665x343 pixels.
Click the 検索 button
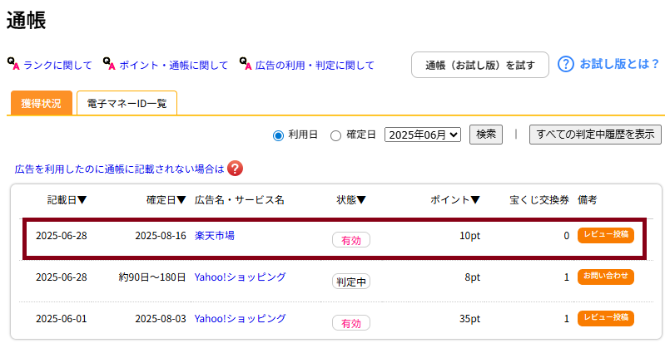pos(486,135)
